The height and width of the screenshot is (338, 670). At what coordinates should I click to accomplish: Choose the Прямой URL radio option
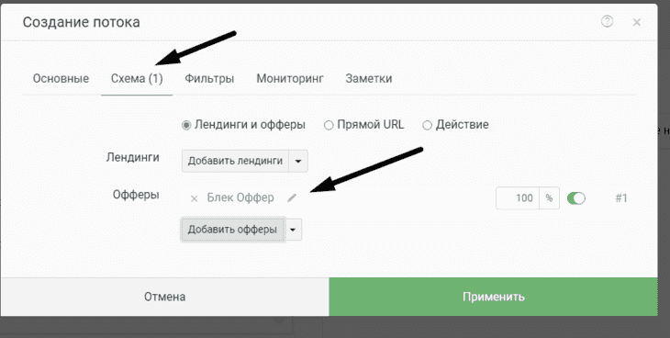tap(329, 125)
